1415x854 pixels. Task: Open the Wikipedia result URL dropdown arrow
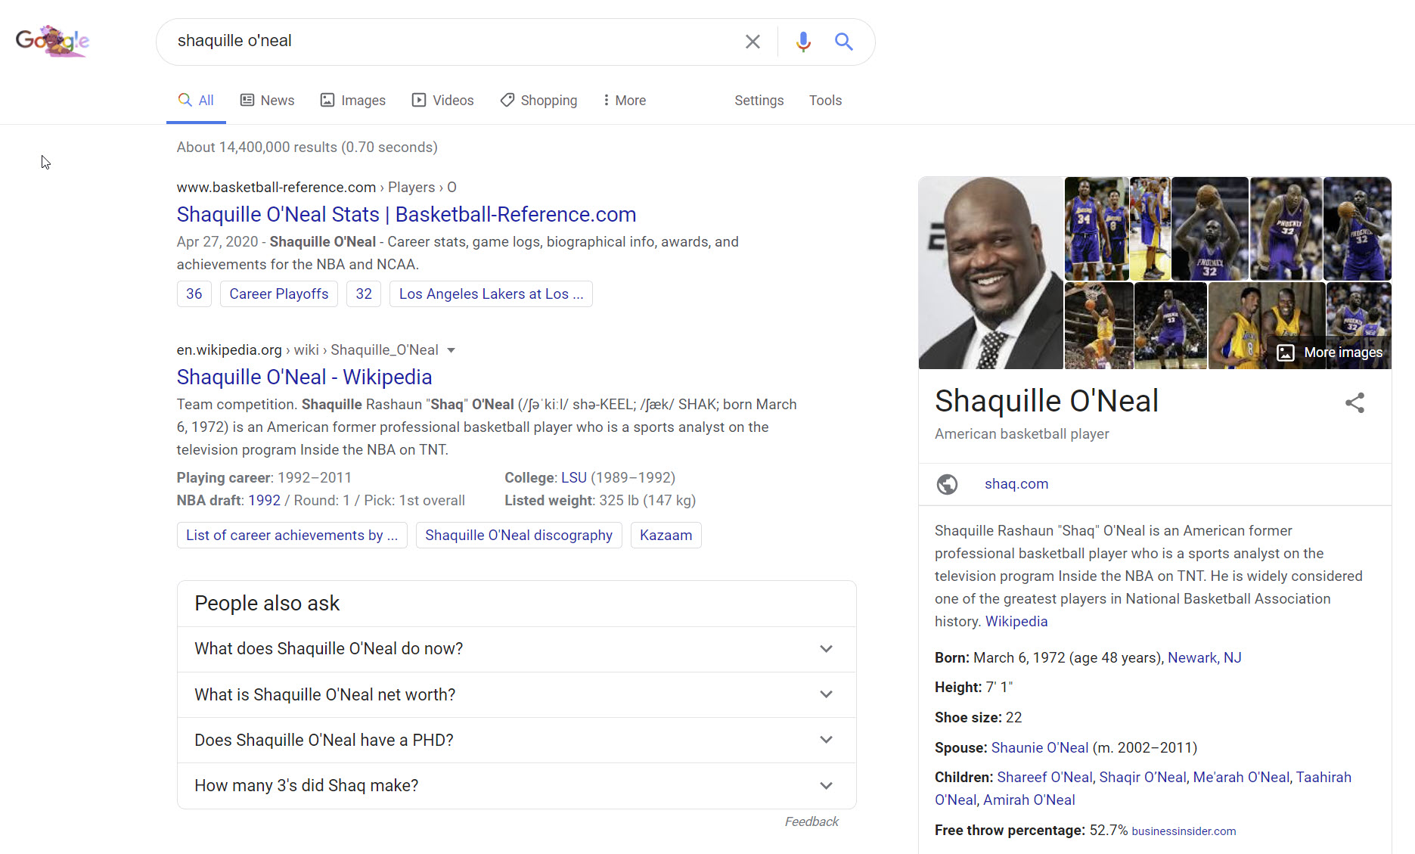(451, 350)
